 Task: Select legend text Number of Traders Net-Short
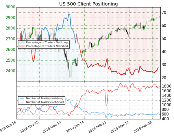pos(45,102)
